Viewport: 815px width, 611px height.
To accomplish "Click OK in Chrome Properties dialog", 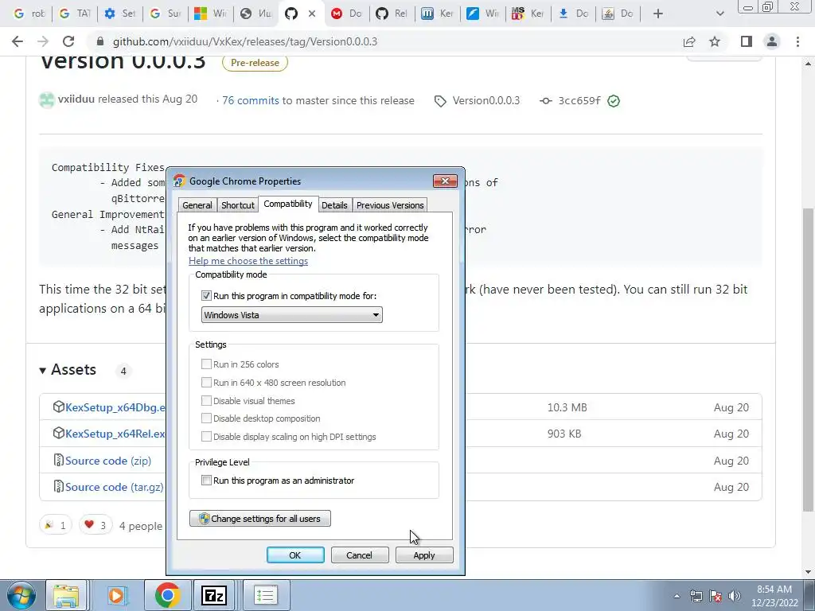I will pyautogui.click(x=295, y=555).
